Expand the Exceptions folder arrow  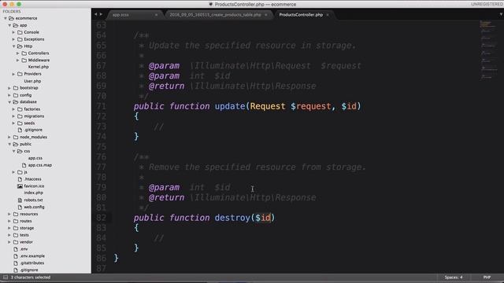(14, 39)
